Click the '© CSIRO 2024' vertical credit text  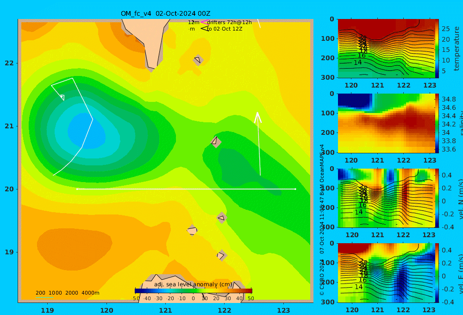coord(322,278)
